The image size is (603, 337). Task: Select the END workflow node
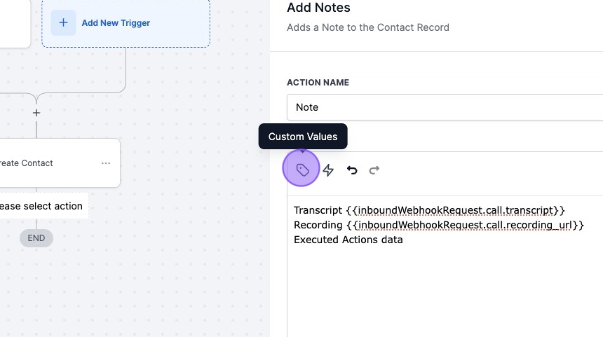tap(36, 238)
